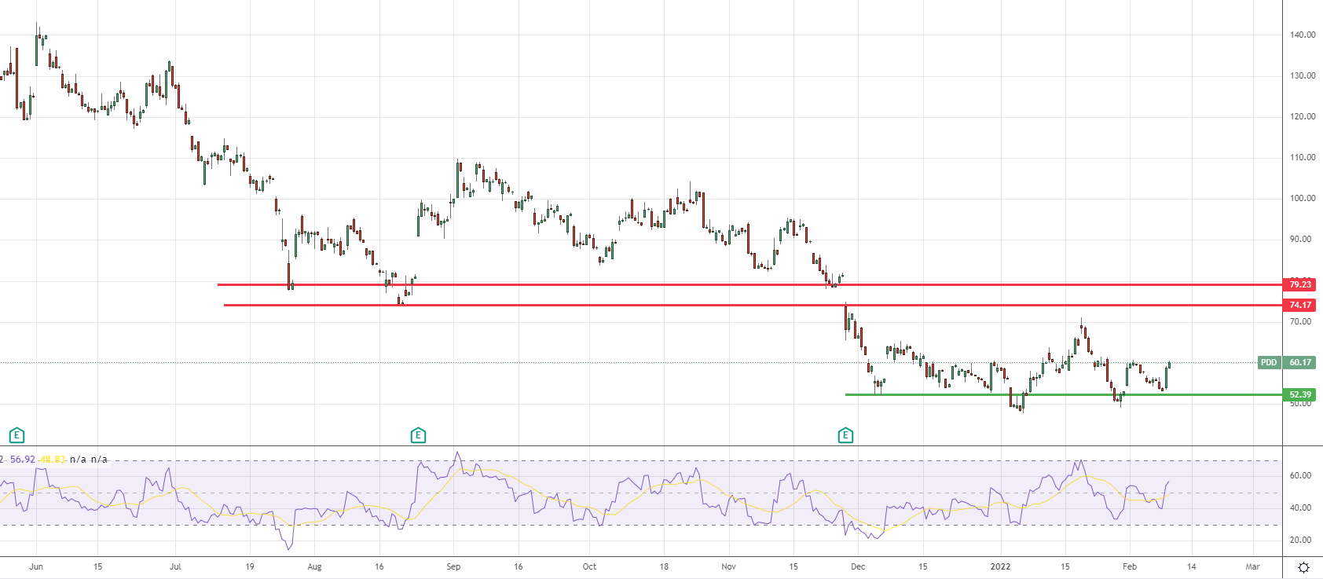The width and height of the screenshot is (1323, 579).
Task: Click the yellow RSI average value 48.83
Action: click(x=53, y=460)
